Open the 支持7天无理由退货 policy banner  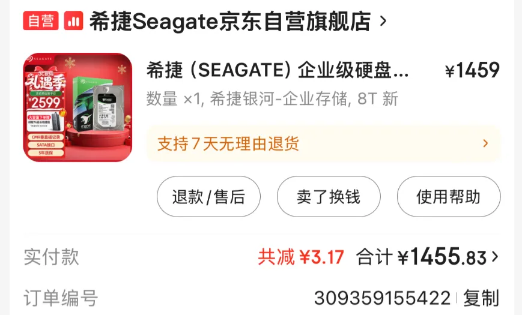point(323,143)
